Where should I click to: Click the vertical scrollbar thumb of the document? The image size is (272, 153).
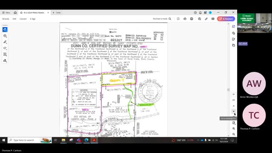pos(229,90)
